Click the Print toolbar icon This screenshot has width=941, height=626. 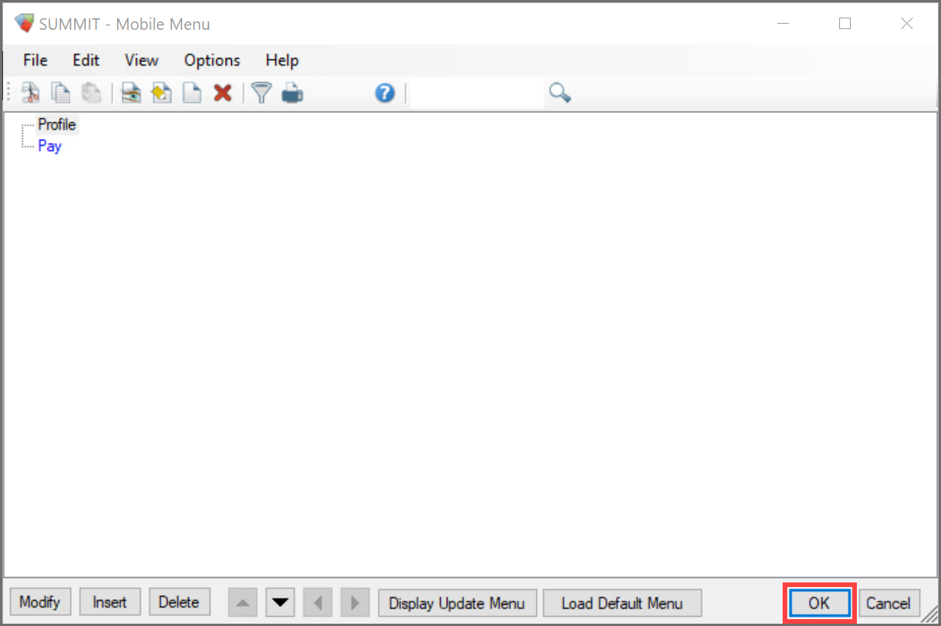292,94
